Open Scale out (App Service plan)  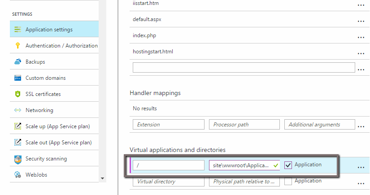[58, 143]
